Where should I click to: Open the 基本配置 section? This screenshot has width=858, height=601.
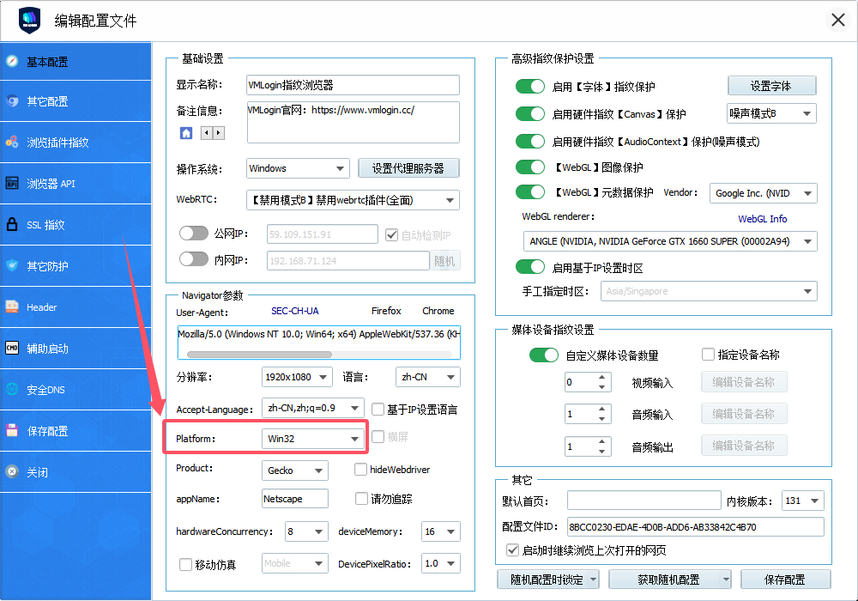point(76,61)
